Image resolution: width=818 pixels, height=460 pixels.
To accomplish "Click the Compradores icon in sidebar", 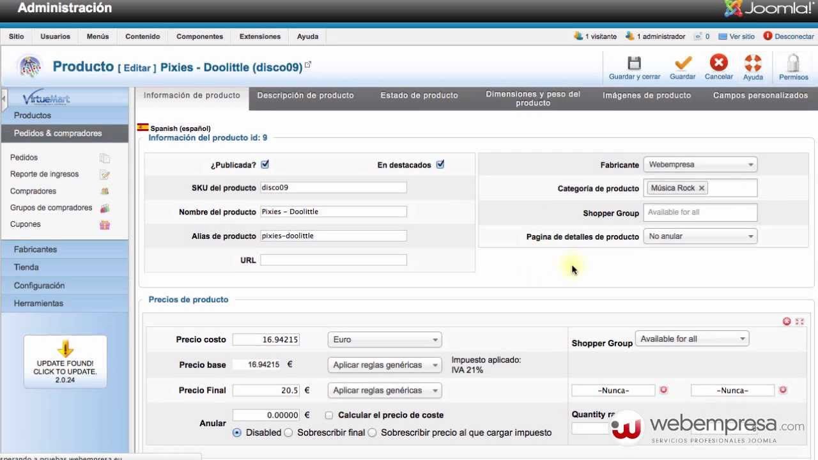I will coord(105,191).
